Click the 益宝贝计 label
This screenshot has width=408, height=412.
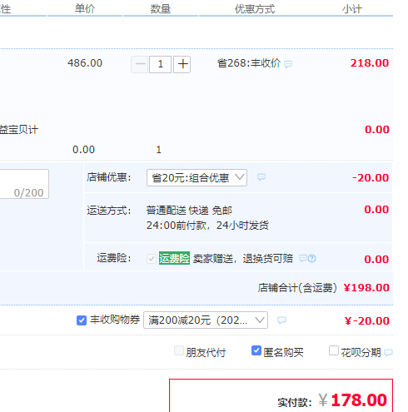pos(19,130)
